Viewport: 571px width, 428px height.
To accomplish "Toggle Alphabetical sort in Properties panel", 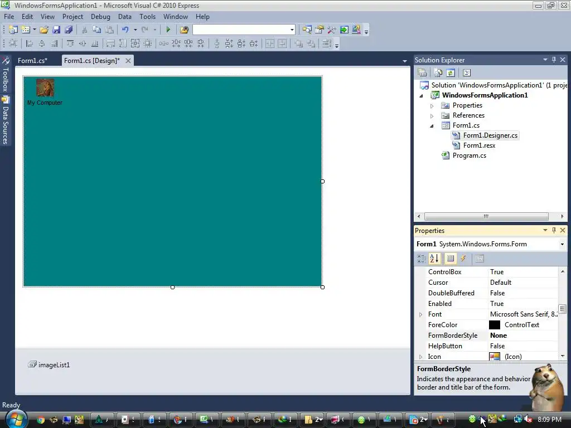I will coord(434,259).
